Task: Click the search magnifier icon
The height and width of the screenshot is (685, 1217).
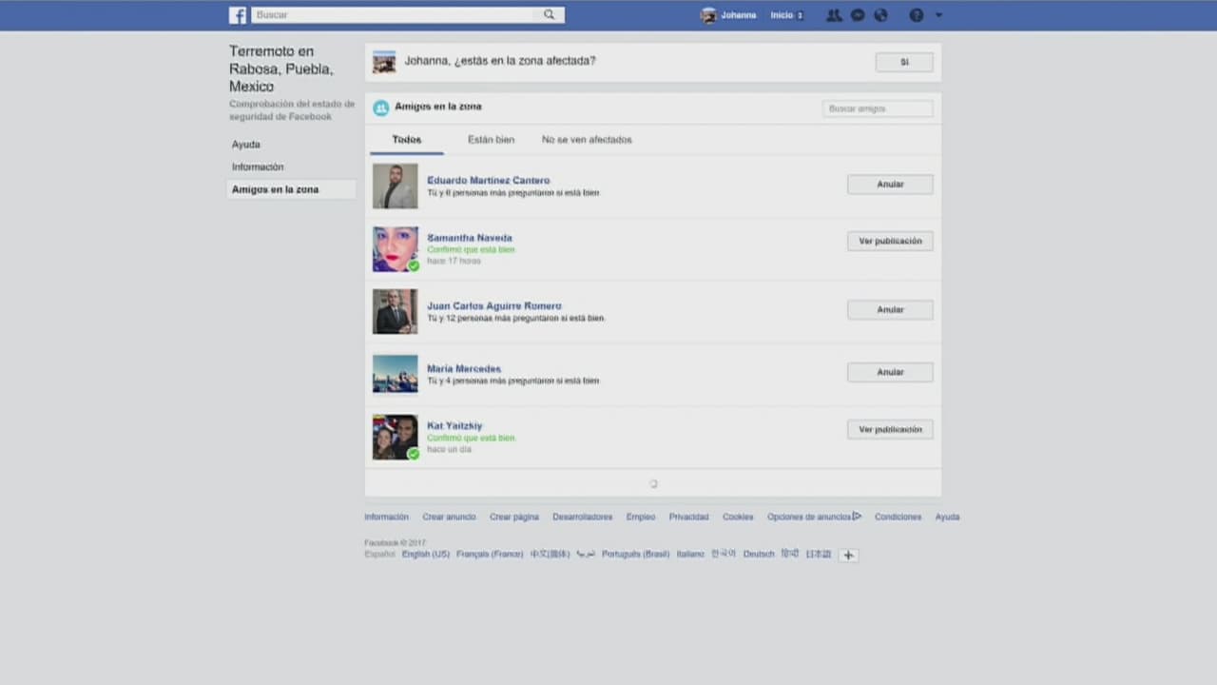Action: 550,15
